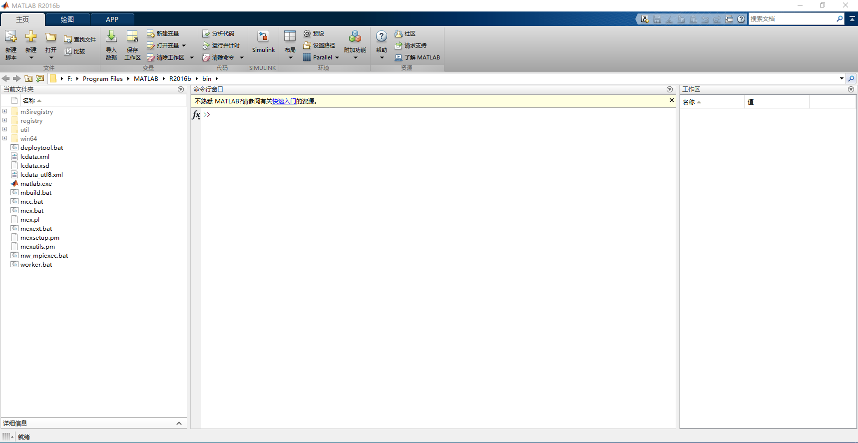Click the 导入数据 (Import Data) icon
Viewport: 858px width, 443px height.
[111, 37]
